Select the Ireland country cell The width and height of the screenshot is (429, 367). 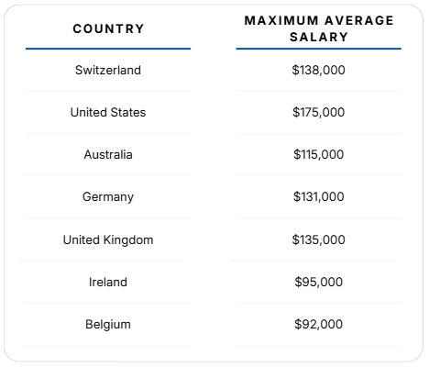pos(108,282)
